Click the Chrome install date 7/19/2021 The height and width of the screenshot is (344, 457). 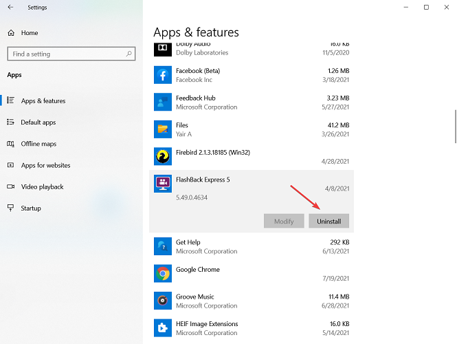coord(335,279)
